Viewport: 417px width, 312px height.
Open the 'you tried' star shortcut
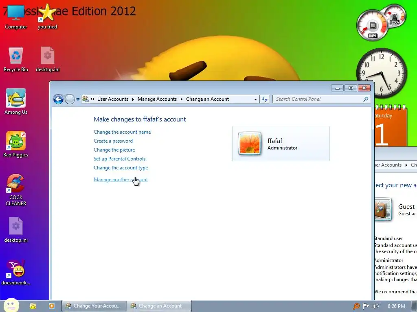(x=47, y=16)
